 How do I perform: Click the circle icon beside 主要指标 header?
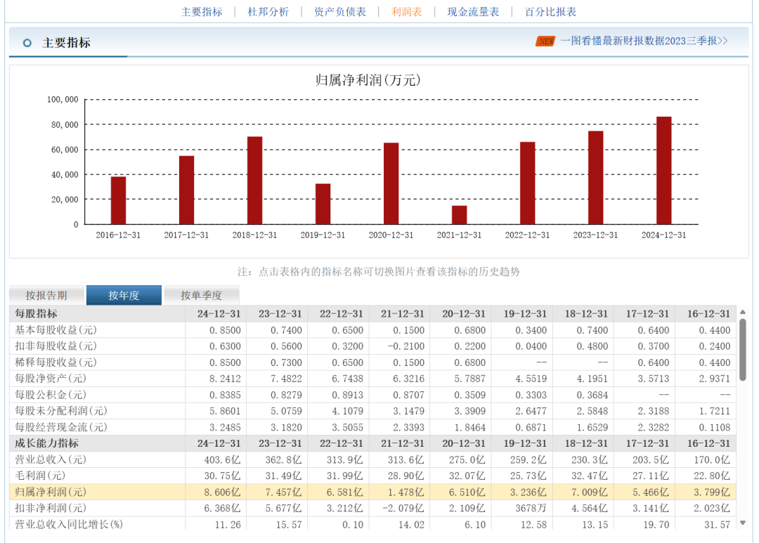point(27,43)
